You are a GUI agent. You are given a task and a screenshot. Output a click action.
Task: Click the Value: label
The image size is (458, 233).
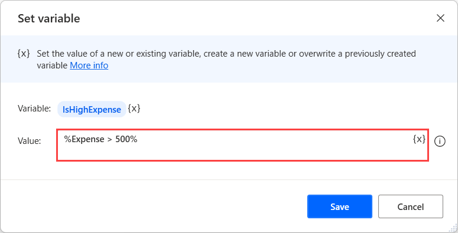[29, 141]
